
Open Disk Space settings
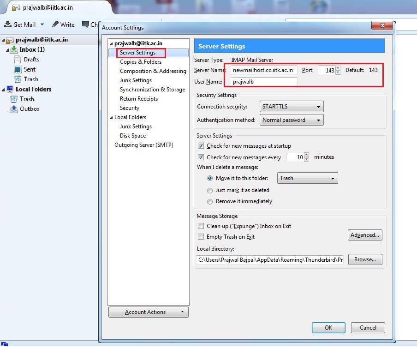(x=133, y=136)
